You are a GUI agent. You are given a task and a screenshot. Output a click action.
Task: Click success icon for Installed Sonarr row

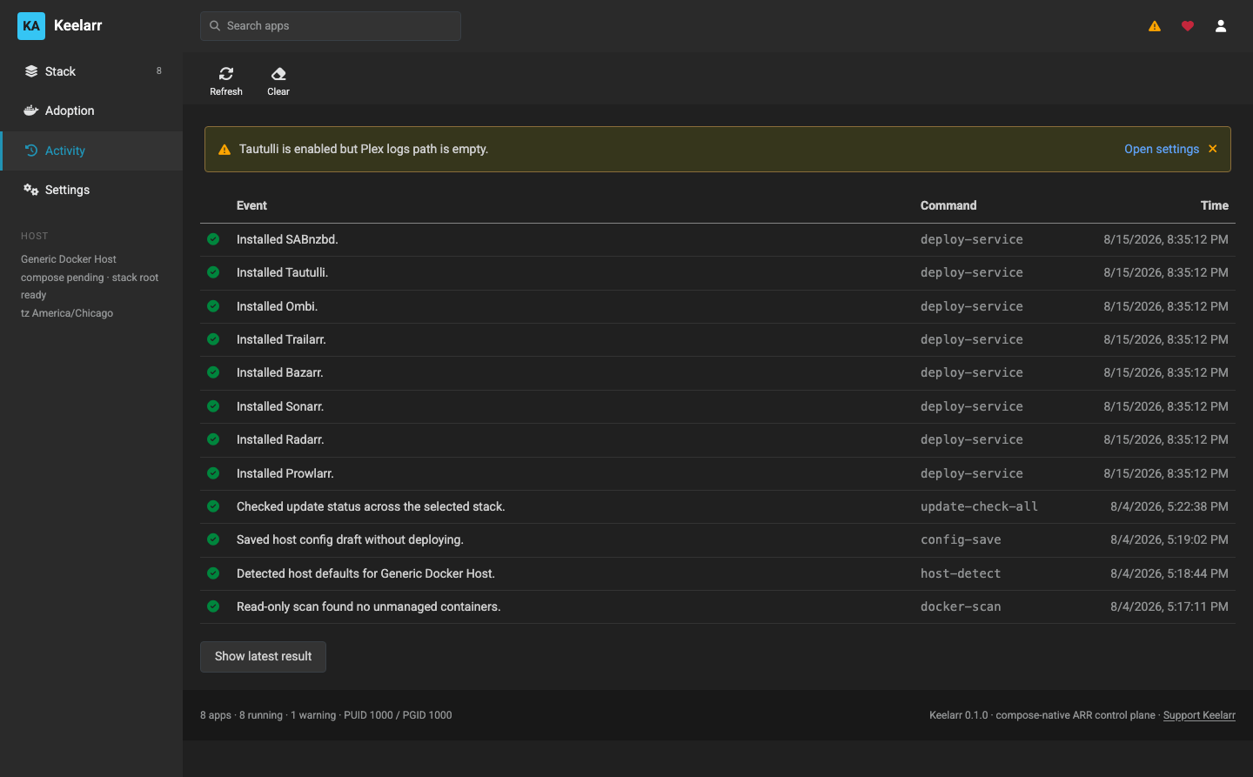pos(213,406)
